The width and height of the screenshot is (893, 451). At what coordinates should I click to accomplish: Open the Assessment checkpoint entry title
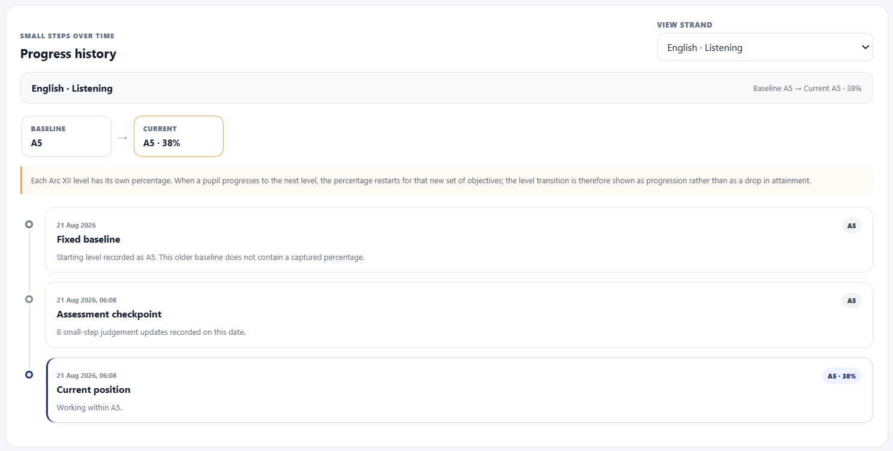109,314
